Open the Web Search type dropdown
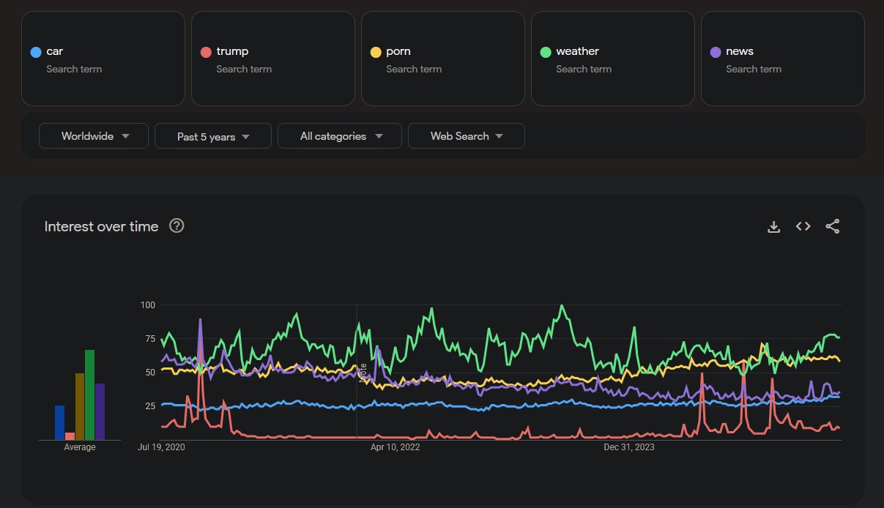 coord(467,136)
